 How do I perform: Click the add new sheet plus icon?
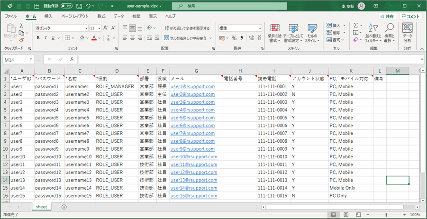pos(64,207)
